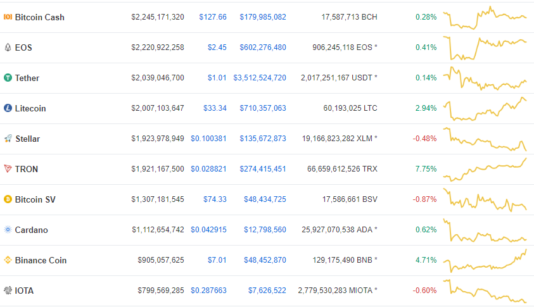Select market cap $799,569,285

pos(161,291)
